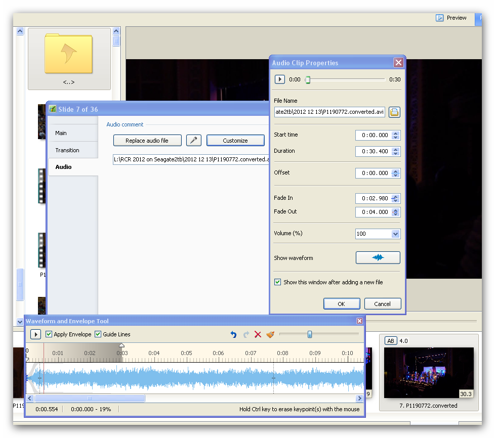
Task: Browse for audio file with folder icon
Action: [394, 112]
